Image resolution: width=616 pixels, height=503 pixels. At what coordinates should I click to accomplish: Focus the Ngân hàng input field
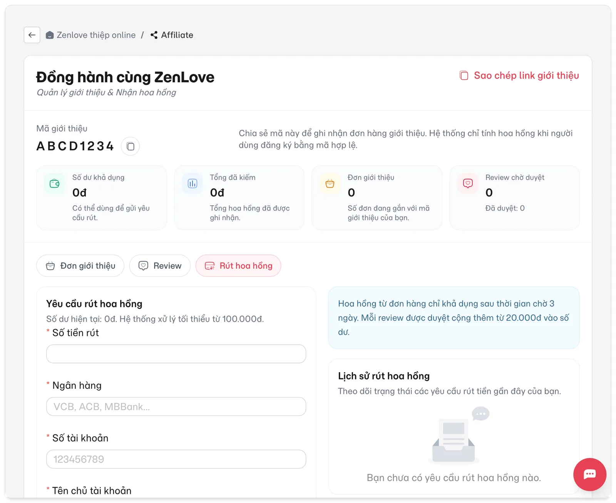click(176, 406)
